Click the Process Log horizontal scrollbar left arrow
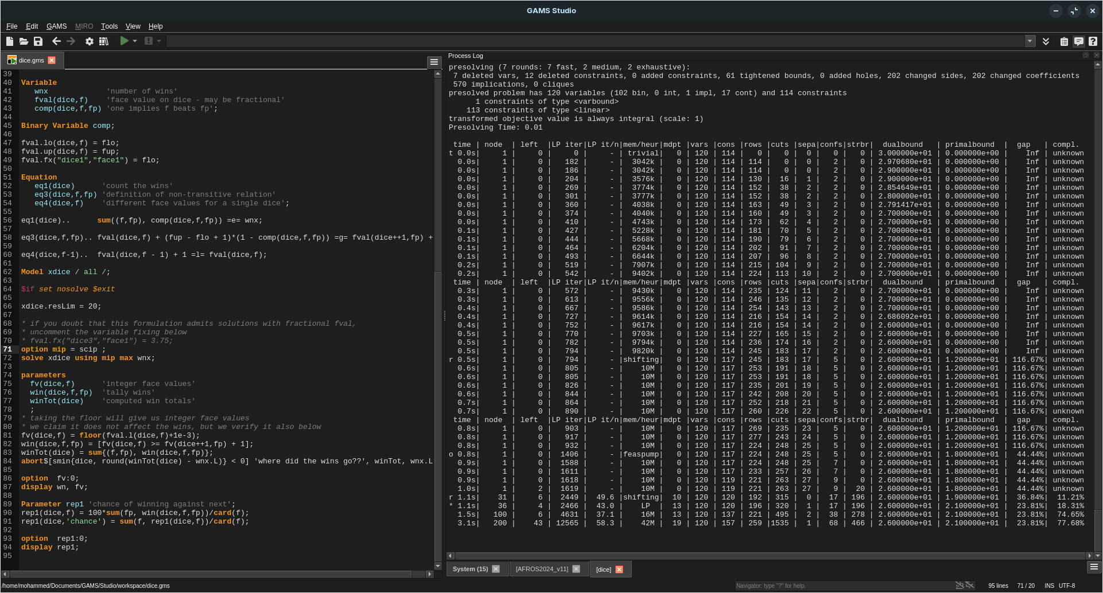Image resolution: width=1103 pixels, height=593 pixels. 450,556
